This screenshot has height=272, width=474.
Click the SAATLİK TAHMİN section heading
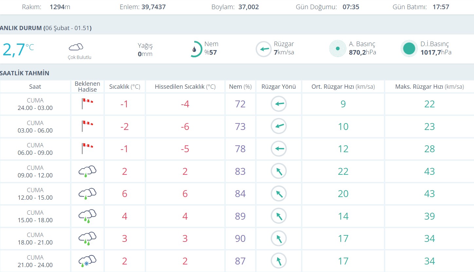[x=25, y=73]
